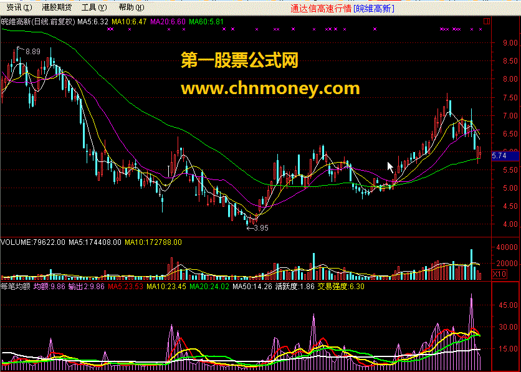
Task: Click the 7.50 price axis value
Action: tap(510, 98)
